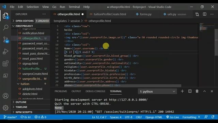Collapse the FIRSTPROJECT folder section
Image resolution: width=218 pixels, height=123 pixels.
pos(31,26)
